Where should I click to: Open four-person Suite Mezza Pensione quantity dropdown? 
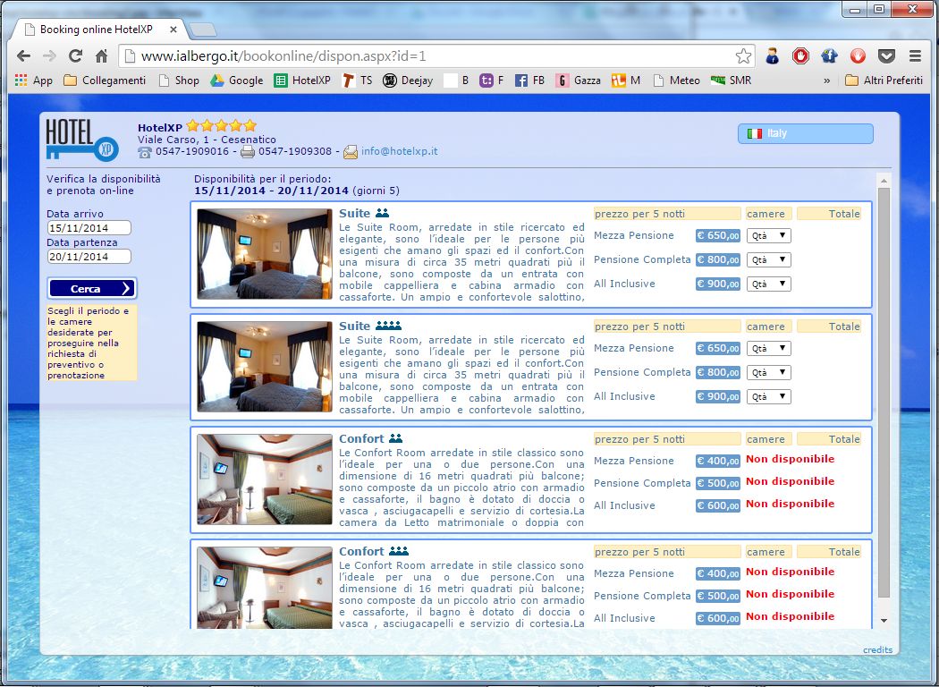point(768,348)
